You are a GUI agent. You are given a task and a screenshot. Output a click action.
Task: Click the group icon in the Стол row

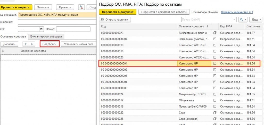(x=214, y=112)
